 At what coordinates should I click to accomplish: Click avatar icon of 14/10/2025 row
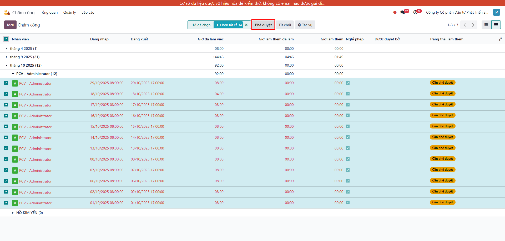(15, 138)
